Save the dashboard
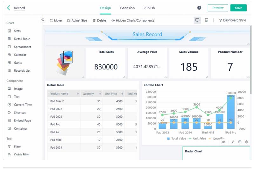The width and height of the screenshot is (254, 169). point(238,8)
